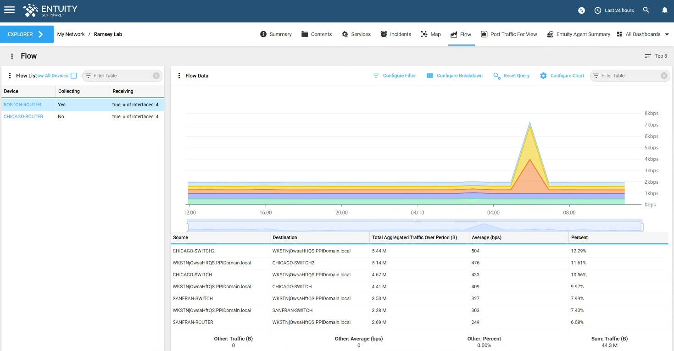
Task: Open the Last 24 hours time range
Action: [614, 10]
